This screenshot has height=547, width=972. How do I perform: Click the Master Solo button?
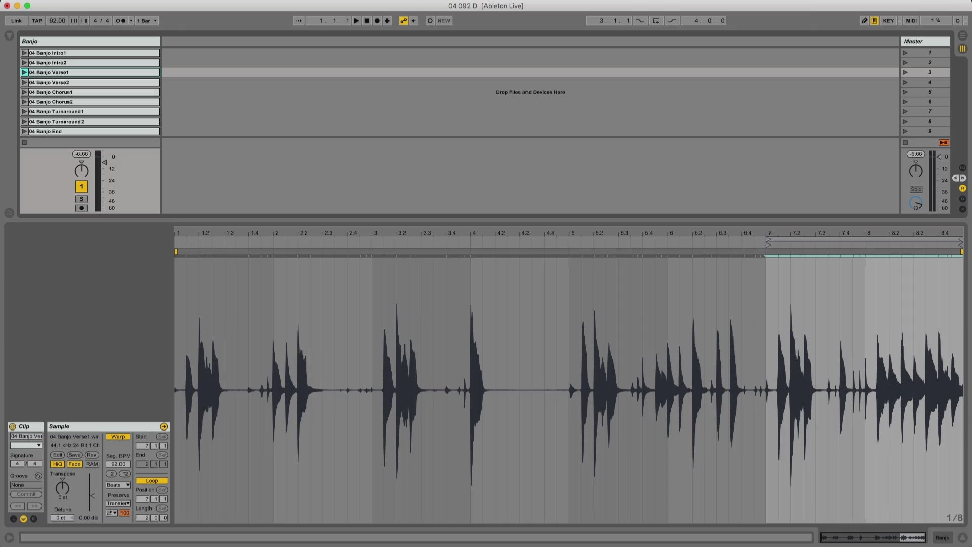(x=916, y=189)
